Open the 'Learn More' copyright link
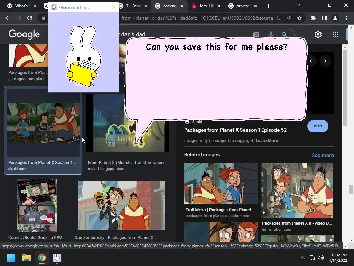Image resolution: width=354 pixels, height=266 pixels. click(267, 141)
